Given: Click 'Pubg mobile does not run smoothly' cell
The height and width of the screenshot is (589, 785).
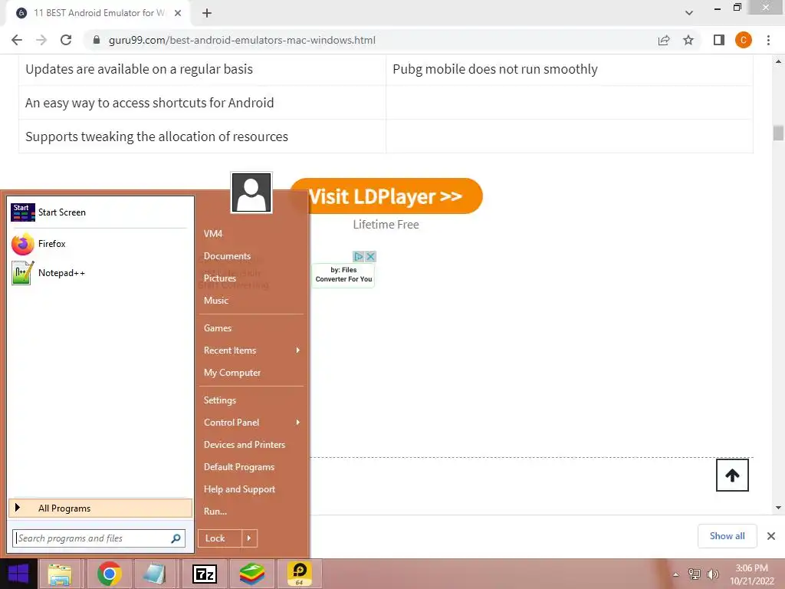Looking at the screenshot, I should coord(570,69).
